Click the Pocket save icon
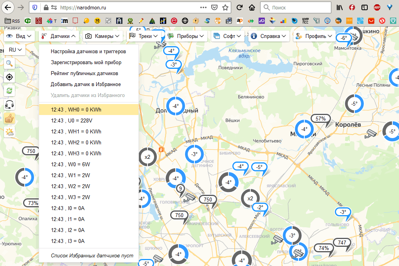Screen dimensions: 399x266 [214, 7]
